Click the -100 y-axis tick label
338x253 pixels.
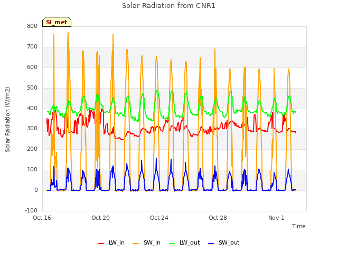coord(31,210)
